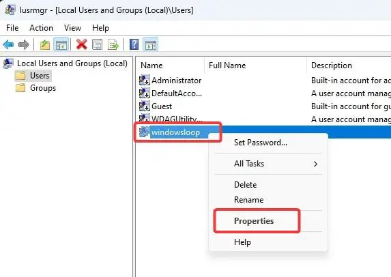Open the View menu
This screenshot has width=391, height=277.
click(72, 28)
